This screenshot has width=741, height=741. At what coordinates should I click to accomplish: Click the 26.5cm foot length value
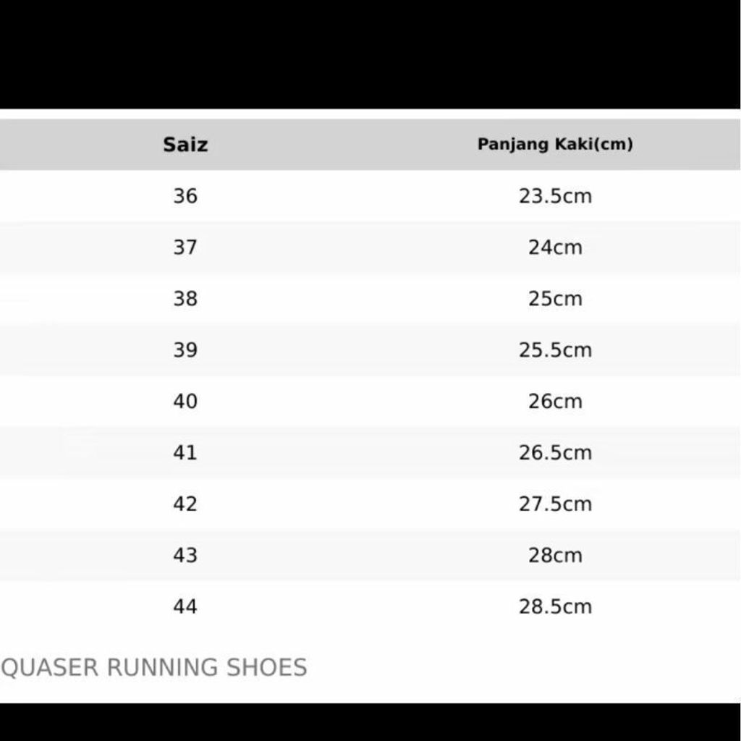pos(555,453)
